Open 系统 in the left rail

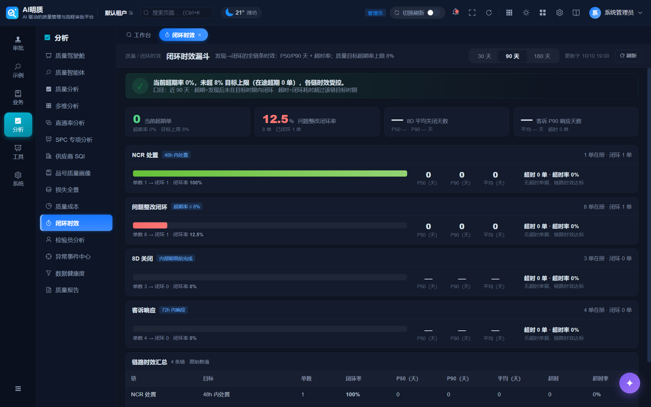coord(18,179)
